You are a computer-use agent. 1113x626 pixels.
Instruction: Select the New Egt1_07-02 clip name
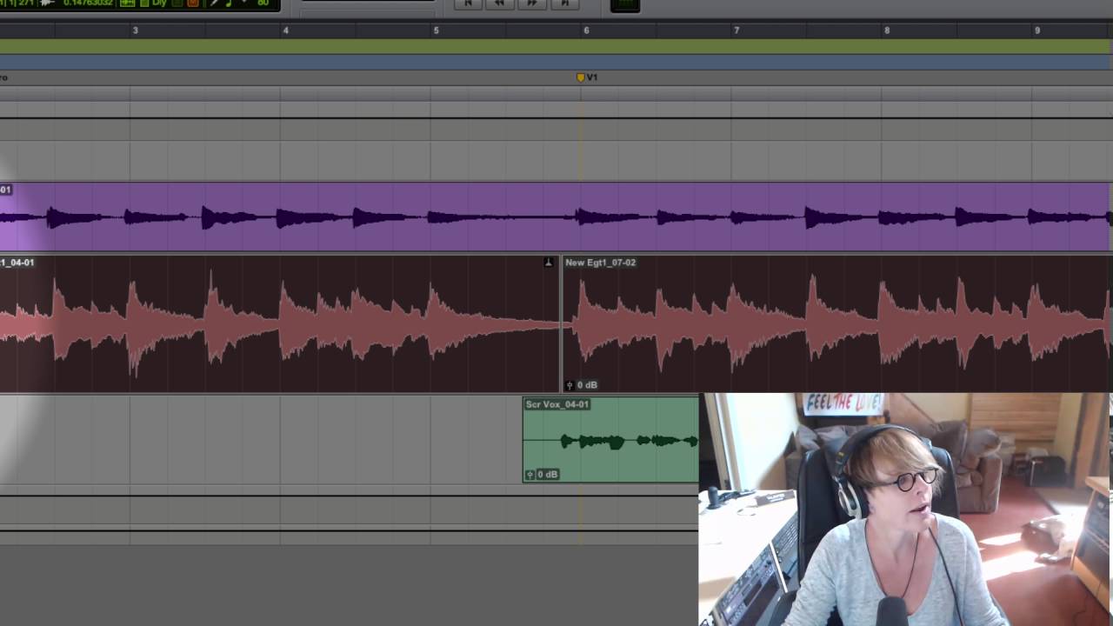600,263
